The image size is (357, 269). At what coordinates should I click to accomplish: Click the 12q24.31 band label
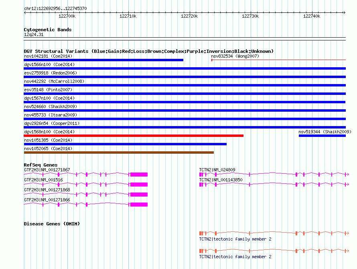34,34
